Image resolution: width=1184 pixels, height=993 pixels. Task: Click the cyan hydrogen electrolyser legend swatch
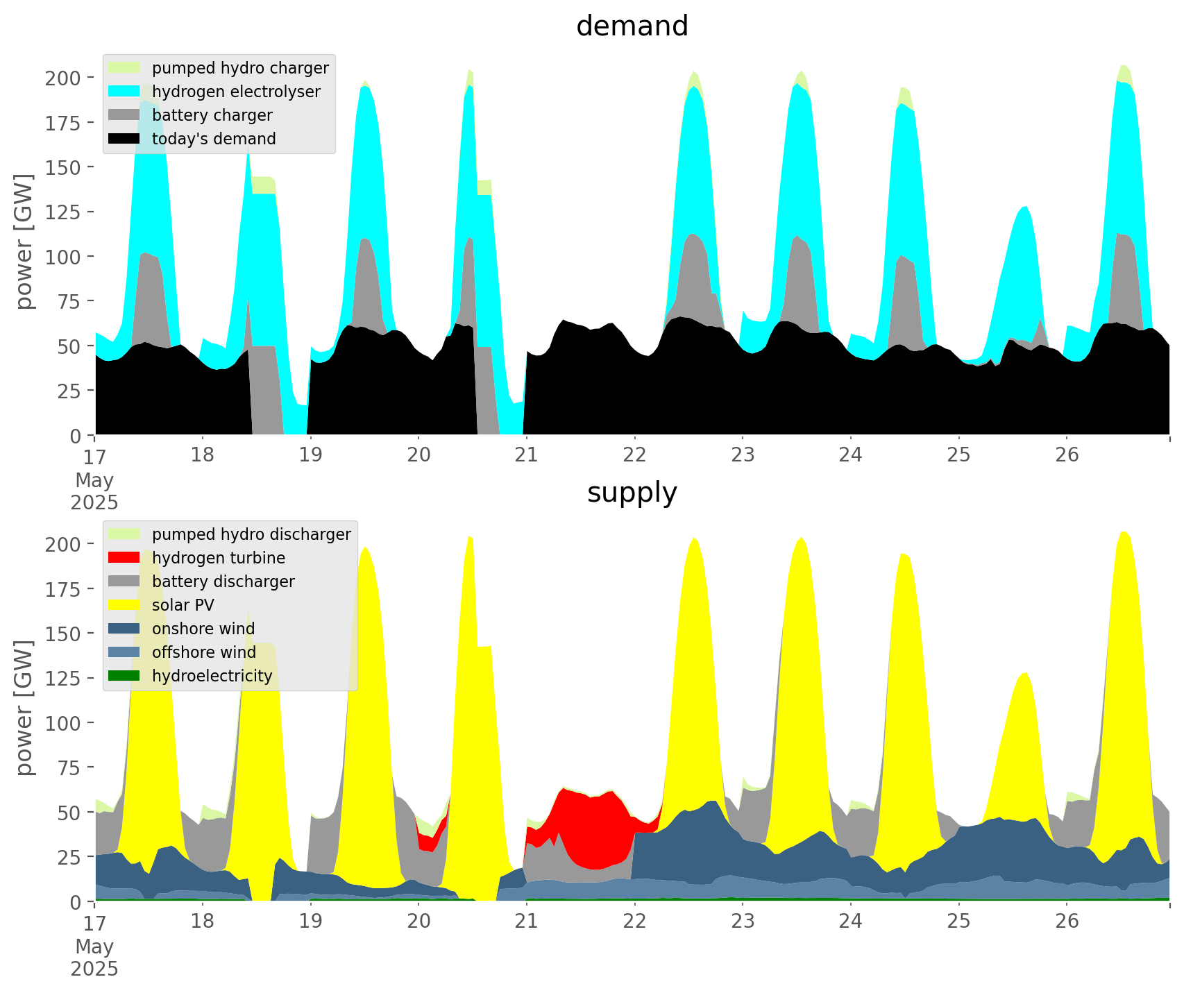coord(125,92)
